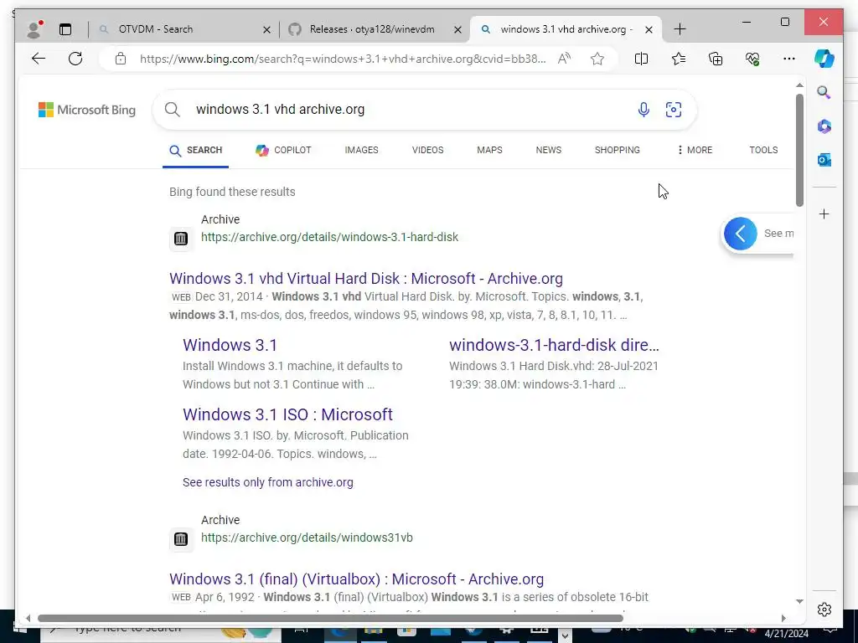Click the scroll up arrow
The image size is (858, 643).
pyautogui.click(x=799, y=85)
